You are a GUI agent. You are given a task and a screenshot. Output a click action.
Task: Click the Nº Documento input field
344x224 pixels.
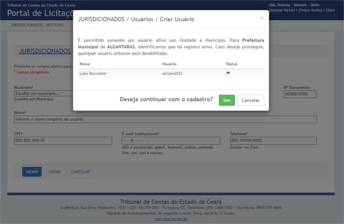300,94
